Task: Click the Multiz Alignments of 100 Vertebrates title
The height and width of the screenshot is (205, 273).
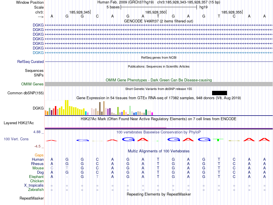Action: (x=159, y=151)
